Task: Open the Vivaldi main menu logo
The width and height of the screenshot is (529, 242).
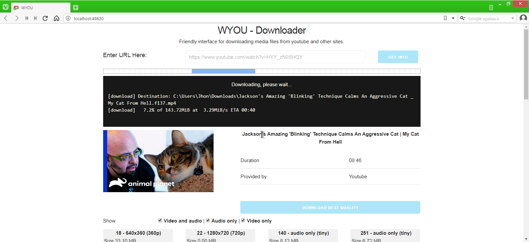Action: (6, 7)
